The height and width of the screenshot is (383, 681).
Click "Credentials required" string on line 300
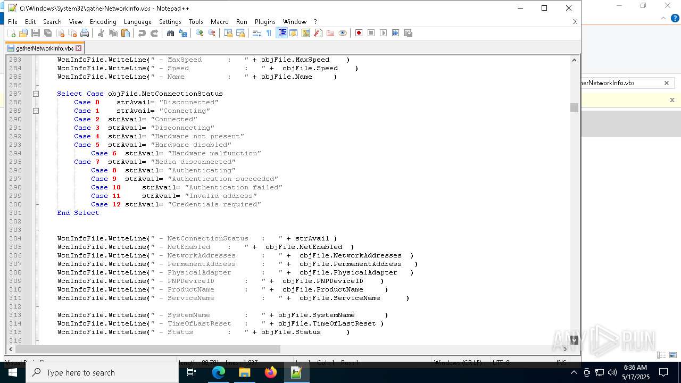[x=214, y=204]
